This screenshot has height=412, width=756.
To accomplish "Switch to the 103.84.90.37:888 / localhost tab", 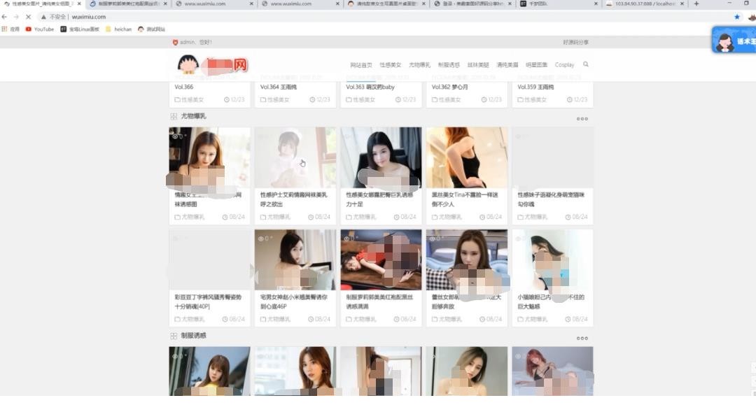I will pos(645,4).
